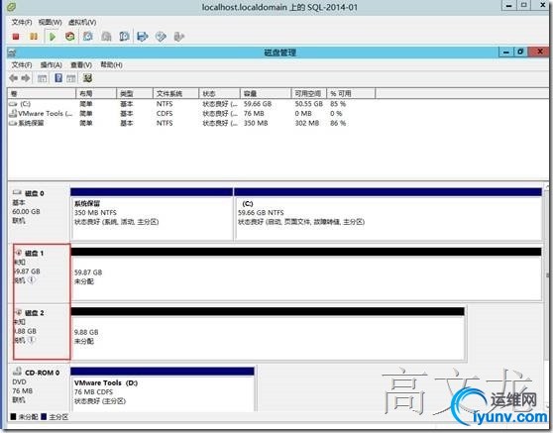Open the 文件(F) menu of VM console
Image resolution: width=553 pixels, height=433 pixels.
pyautogui.click(x=22, y=22)
